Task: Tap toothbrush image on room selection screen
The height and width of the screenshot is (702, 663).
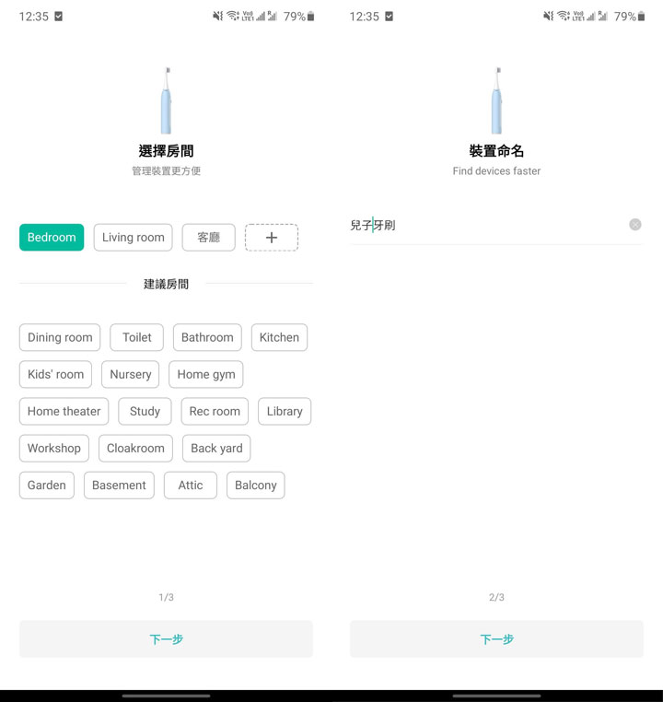Action: (x=166, y=100)
